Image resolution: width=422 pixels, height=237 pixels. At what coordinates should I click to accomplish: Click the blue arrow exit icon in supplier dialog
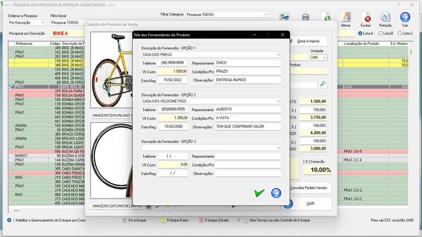pos(276,193)
